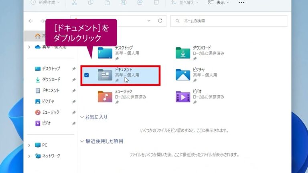Click the pin icon beside sidebar ピクチャ
The width and height of the screenshot is (308, 173).
pos(74,101)
